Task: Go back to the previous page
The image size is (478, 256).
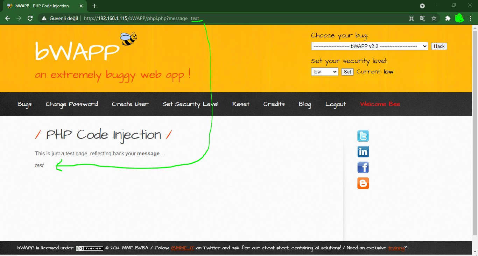Action: tap(8, 18)
